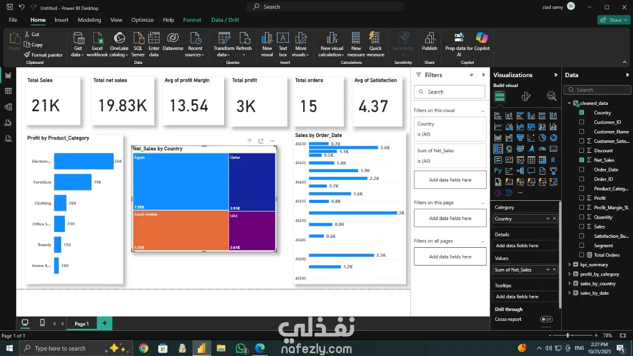Switch to the Data / Drill tab

(x=225, y=20)
